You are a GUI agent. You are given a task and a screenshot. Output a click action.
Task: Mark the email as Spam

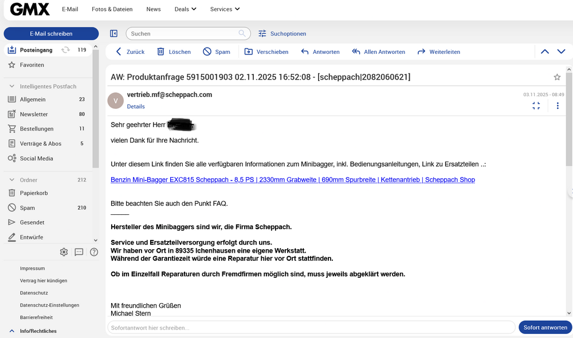click(x=216, y=52)
